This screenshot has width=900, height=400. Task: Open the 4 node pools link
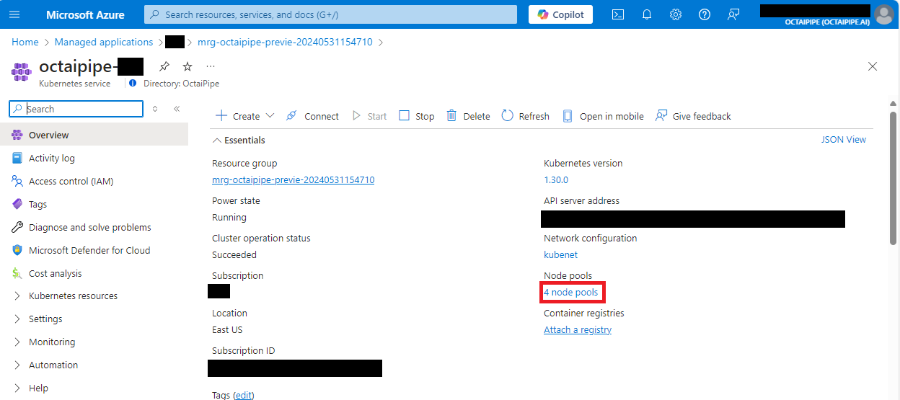(x=571, y=292)
